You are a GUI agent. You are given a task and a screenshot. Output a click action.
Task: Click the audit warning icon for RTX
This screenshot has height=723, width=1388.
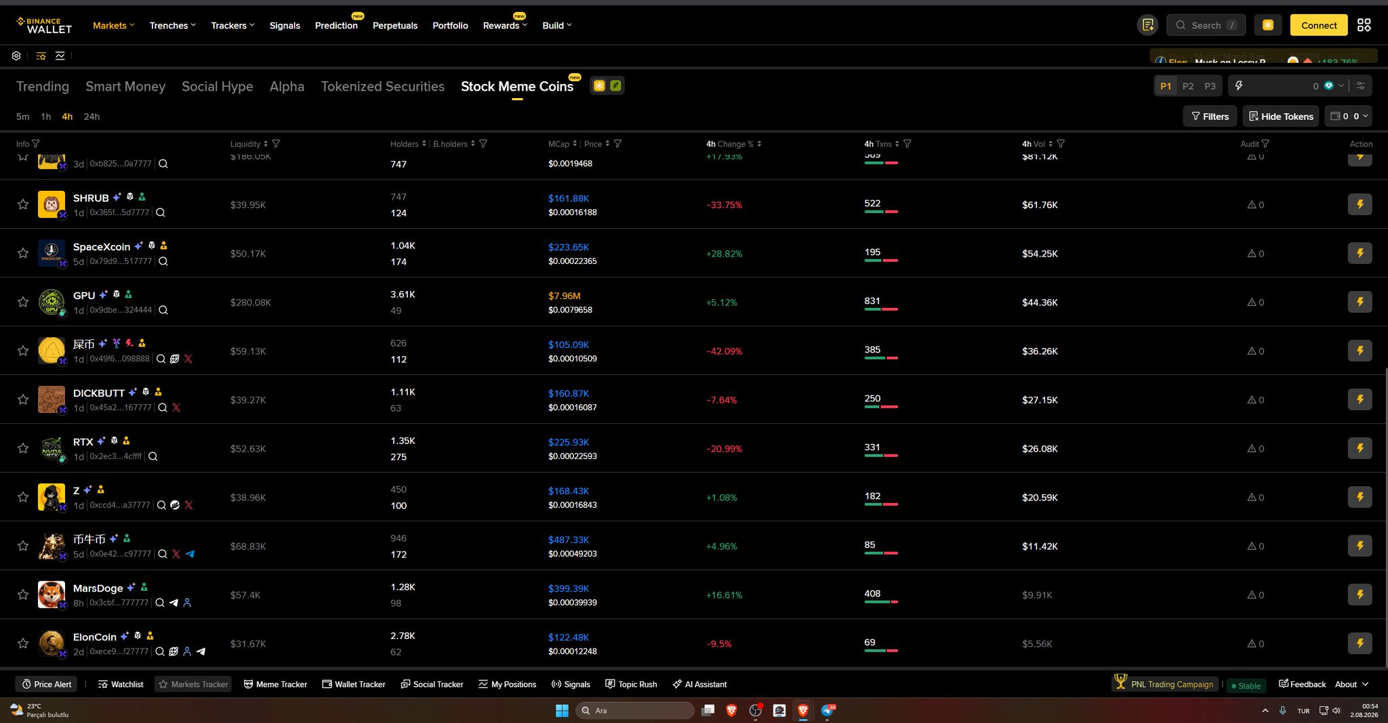tap(1252, 449)
